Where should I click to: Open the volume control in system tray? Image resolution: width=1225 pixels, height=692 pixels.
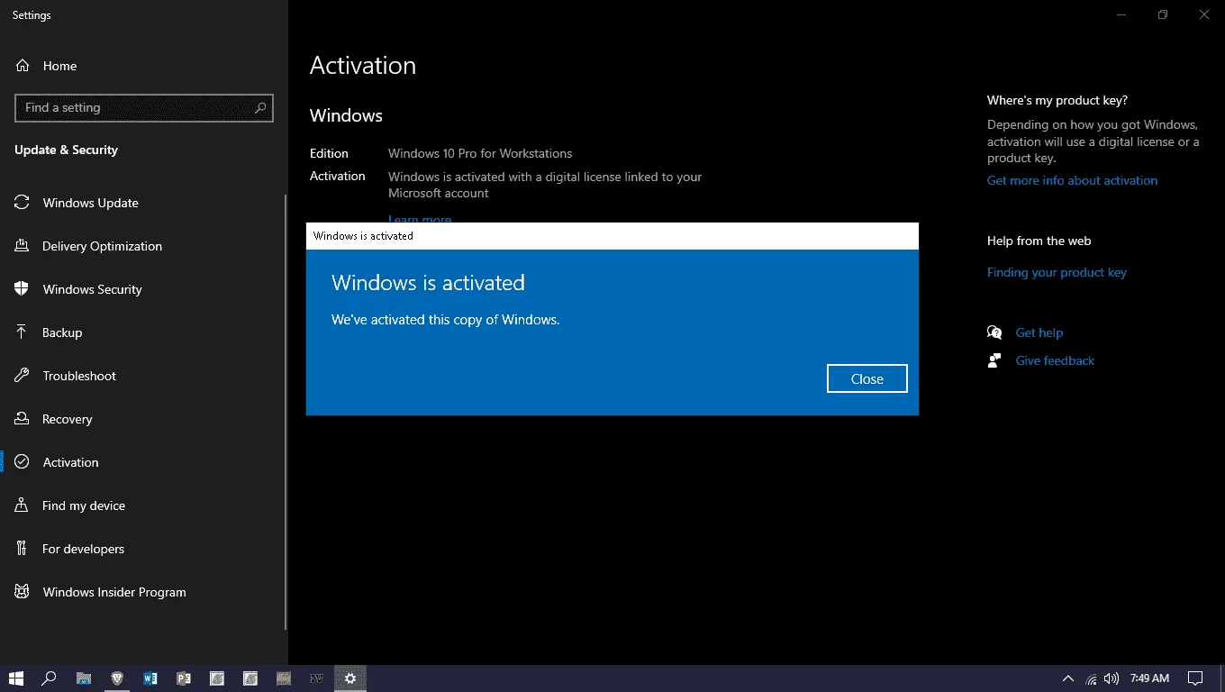pos(1112,678)
